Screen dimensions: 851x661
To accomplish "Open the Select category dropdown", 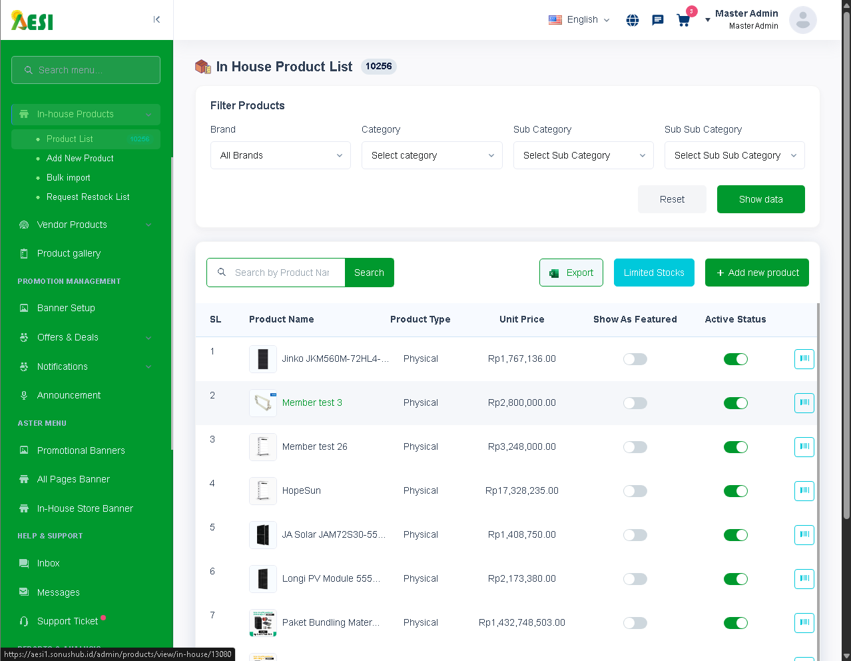I will [x=431, y=155].
